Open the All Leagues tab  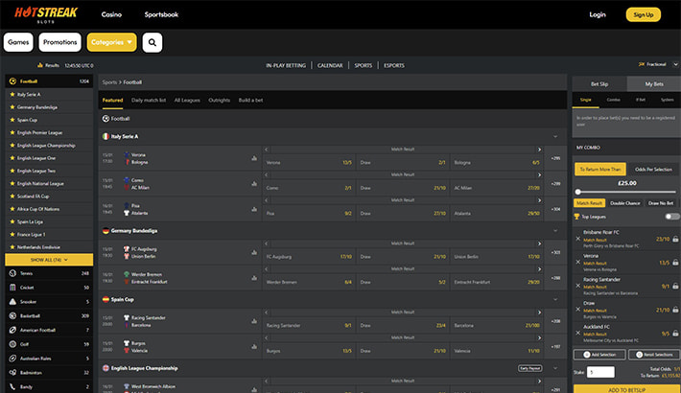tap(186, 100)
